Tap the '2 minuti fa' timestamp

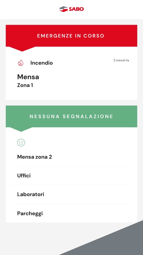tap(121, 60)
